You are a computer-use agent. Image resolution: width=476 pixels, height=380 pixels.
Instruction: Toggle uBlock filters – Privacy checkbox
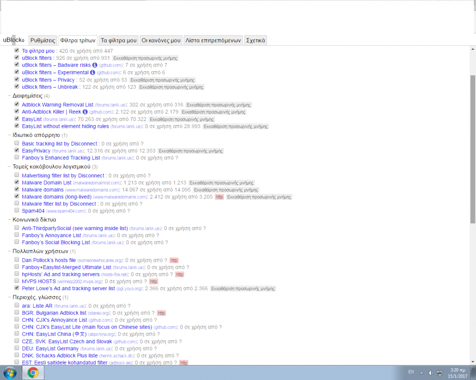17,80
